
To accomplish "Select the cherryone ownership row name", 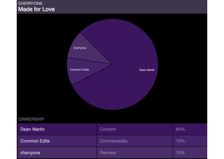I will coord(30,153).
